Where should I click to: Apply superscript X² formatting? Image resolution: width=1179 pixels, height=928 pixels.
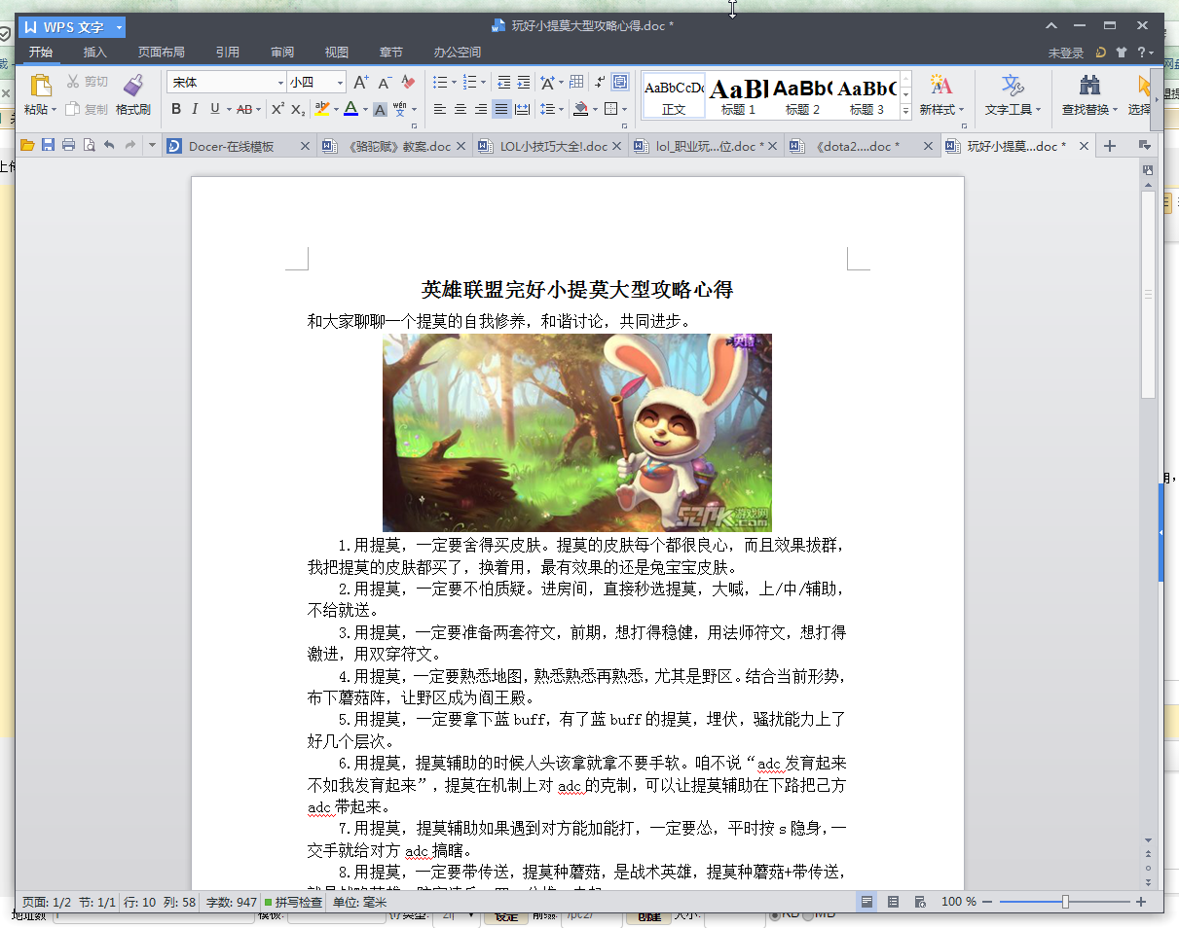click(x=277, y=109)
